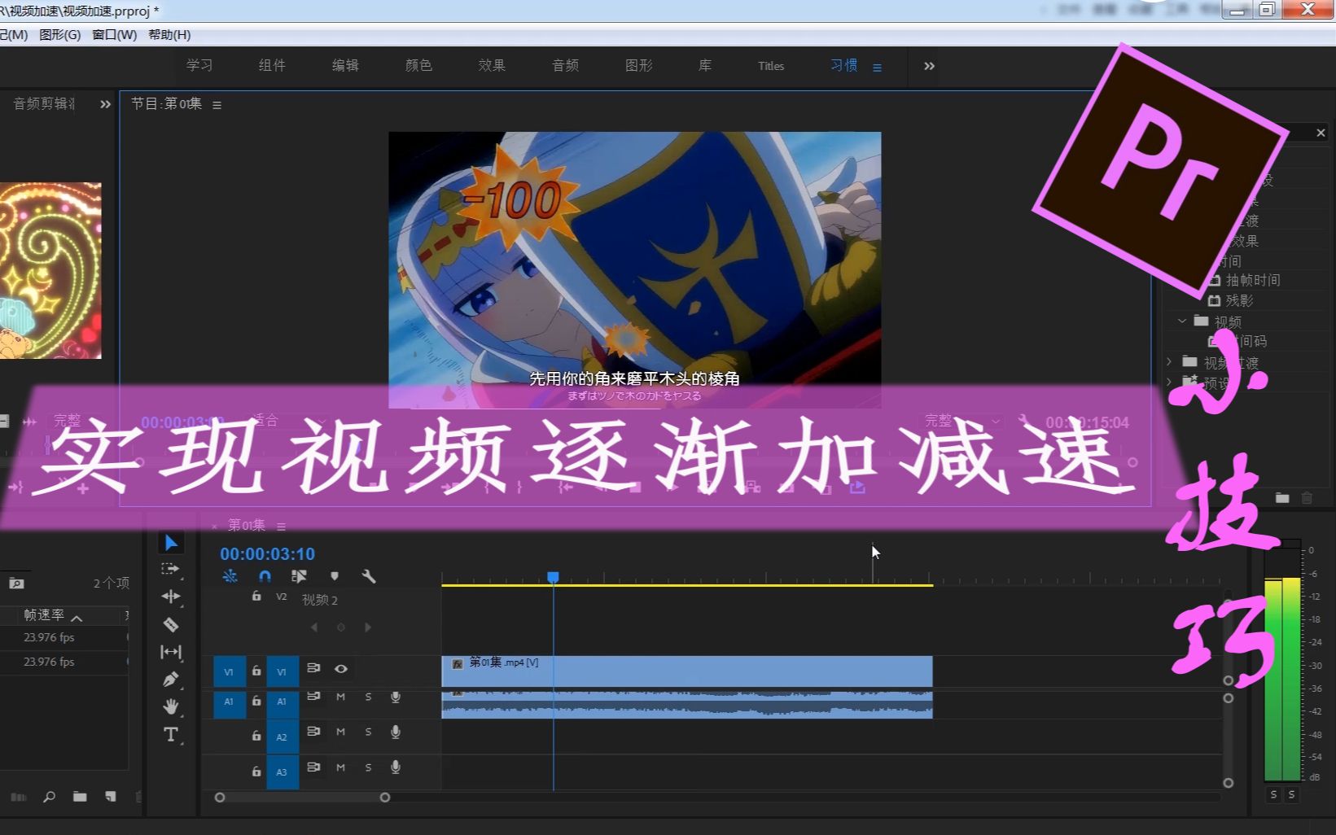Go to previous keyframe on V2
1336x835 pixels.
314,627
